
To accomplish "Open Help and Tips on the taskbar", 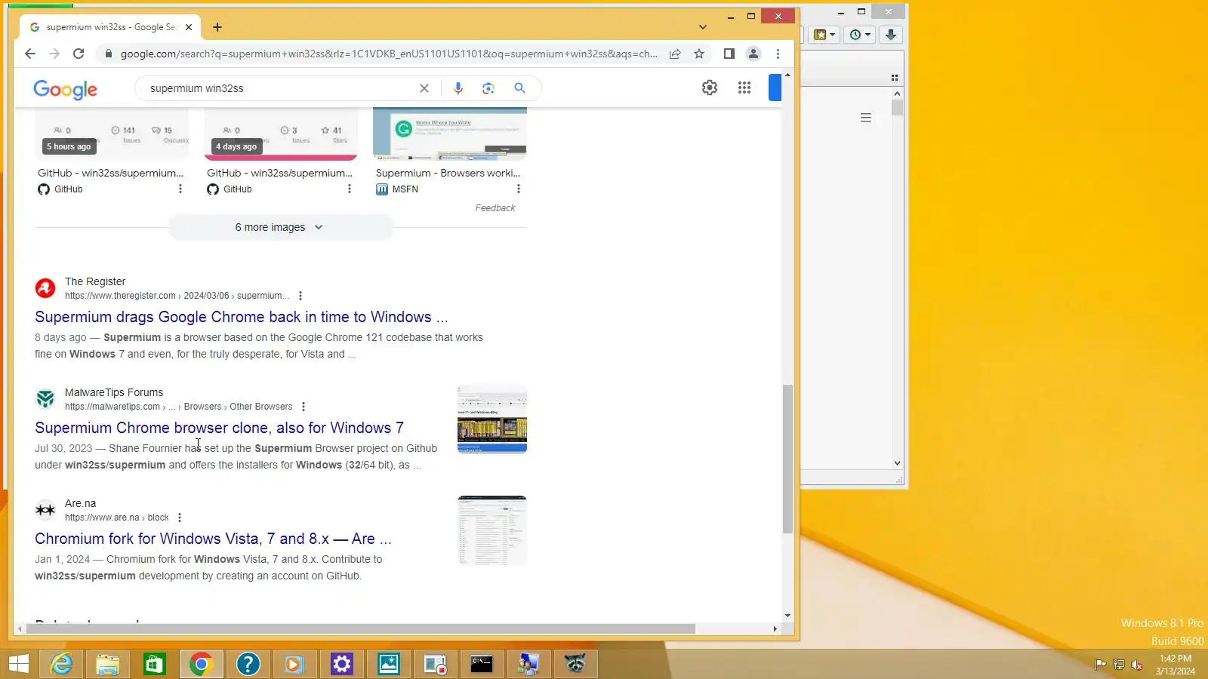I will point(248,664).
